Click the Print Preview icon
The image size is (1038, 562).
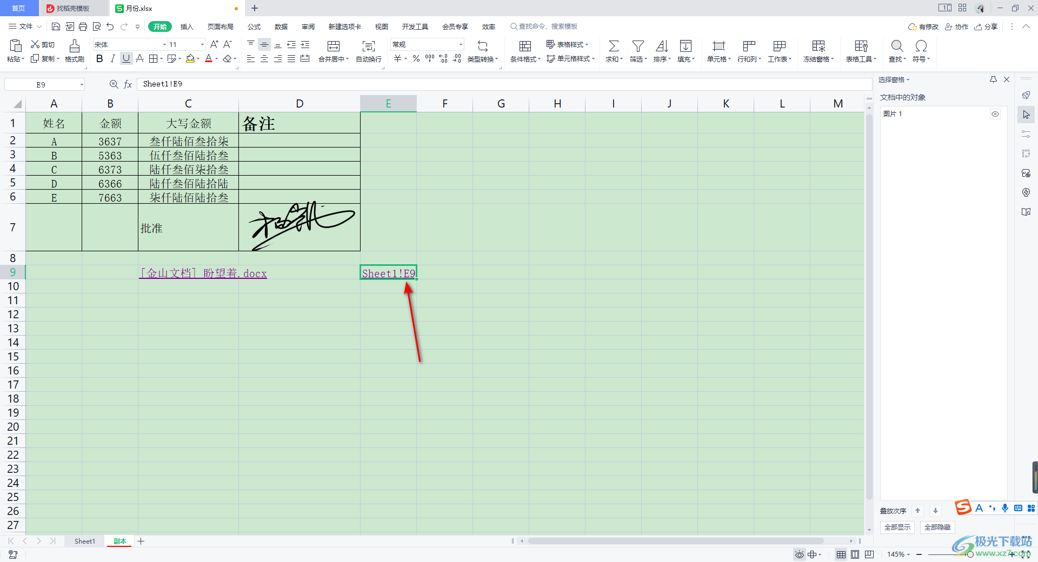[x=97, y=26]
